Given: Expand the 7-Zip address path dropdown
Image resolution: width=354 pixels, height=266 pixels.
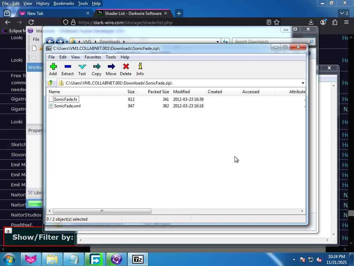Looking at the screenshot, I should coord(303,83).
